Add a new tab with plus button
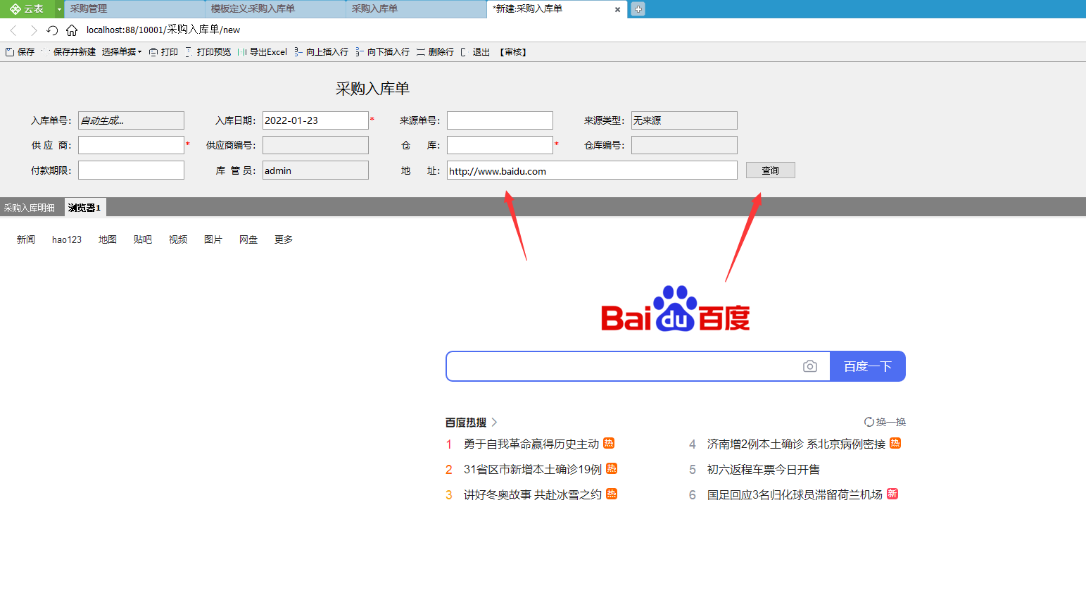Image resolution: width=1086 pixels, height=605 pixels. pyautogui.click(x=638, y=9)
